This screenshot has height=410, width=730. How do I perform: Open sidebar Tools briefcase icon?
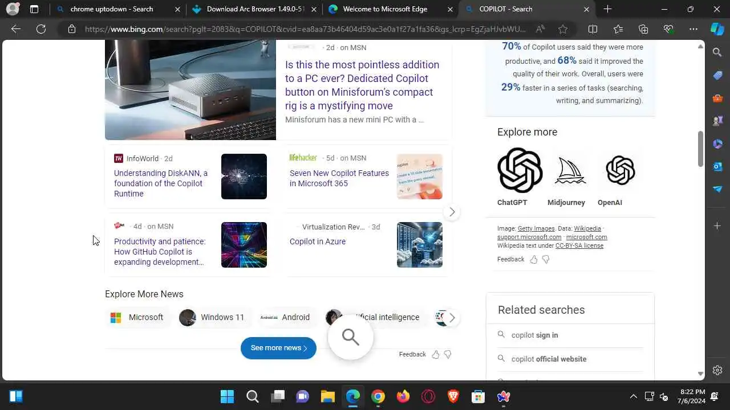(x=717, y=98)
